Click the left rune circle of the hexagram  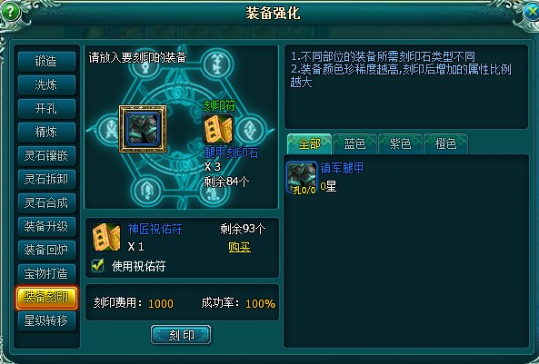click(x=110, y=130)
